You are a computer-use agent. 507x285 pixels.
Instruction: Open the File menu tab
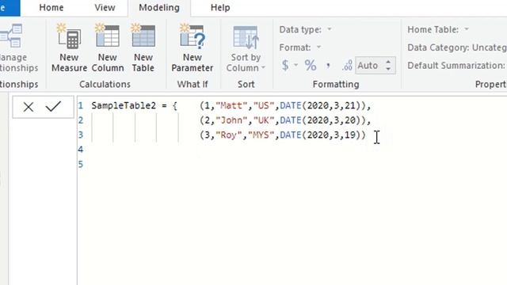10,7
